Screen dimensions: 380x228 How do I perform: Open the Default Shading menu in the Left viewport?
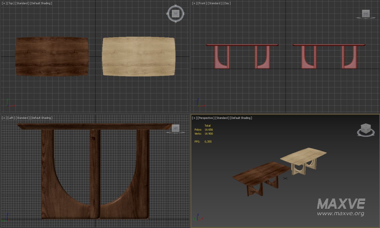click(41, 117)
